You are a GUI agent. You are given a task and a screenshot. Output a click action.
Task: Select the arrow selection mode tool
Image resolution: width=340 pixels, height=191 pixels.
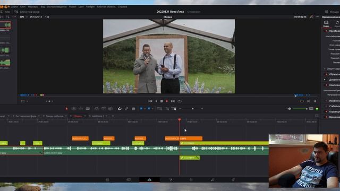[x=66, y=108]
